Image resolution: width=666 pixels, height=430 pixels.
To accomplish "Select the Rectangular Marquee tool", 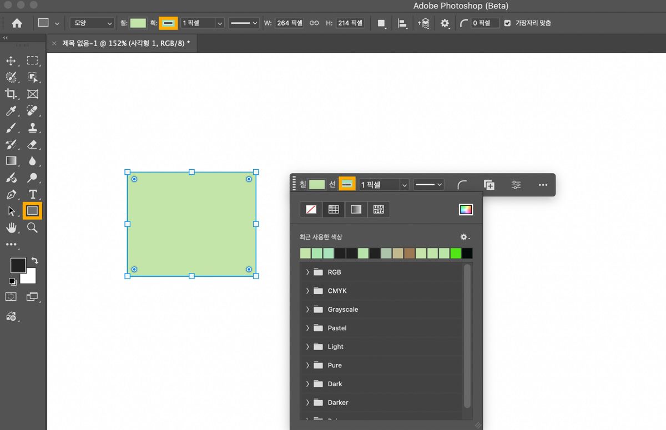I will 33,61.
